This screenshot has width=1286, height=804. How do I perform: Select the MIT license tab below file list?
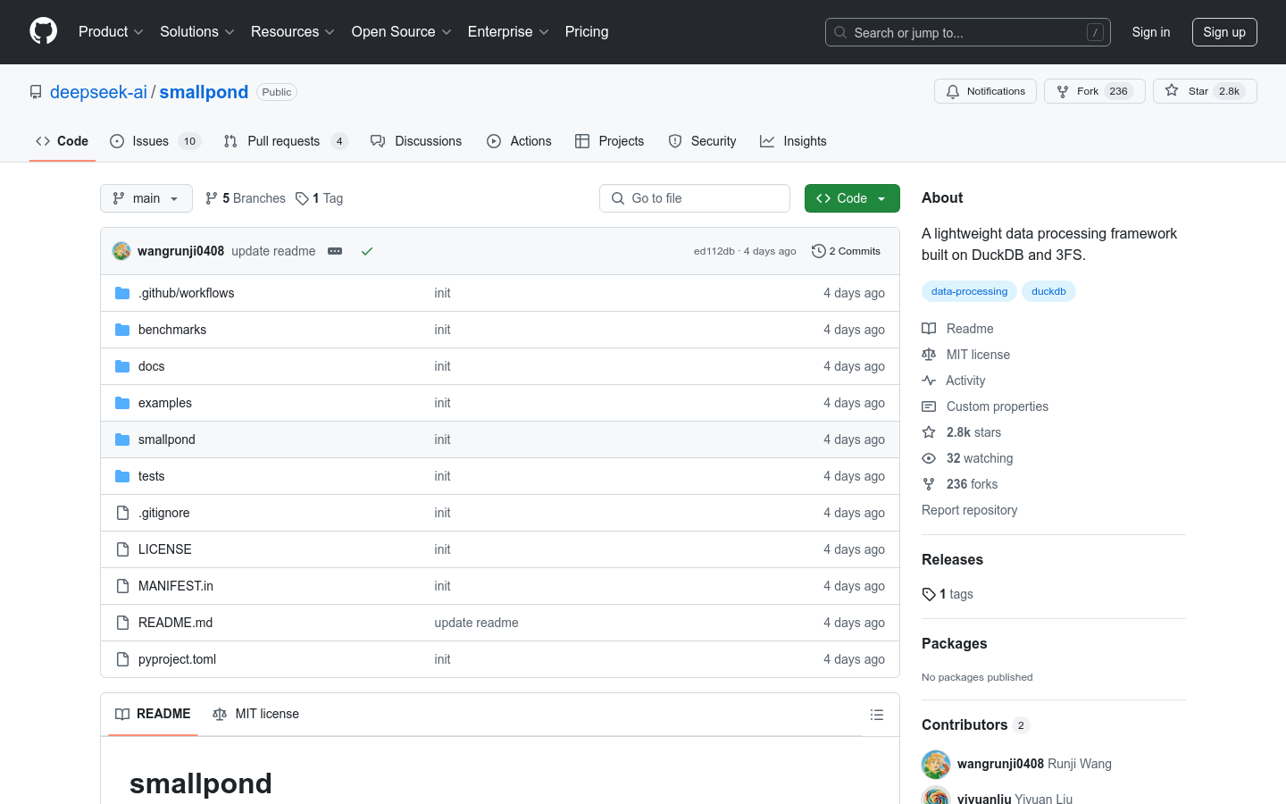[255, 714]
